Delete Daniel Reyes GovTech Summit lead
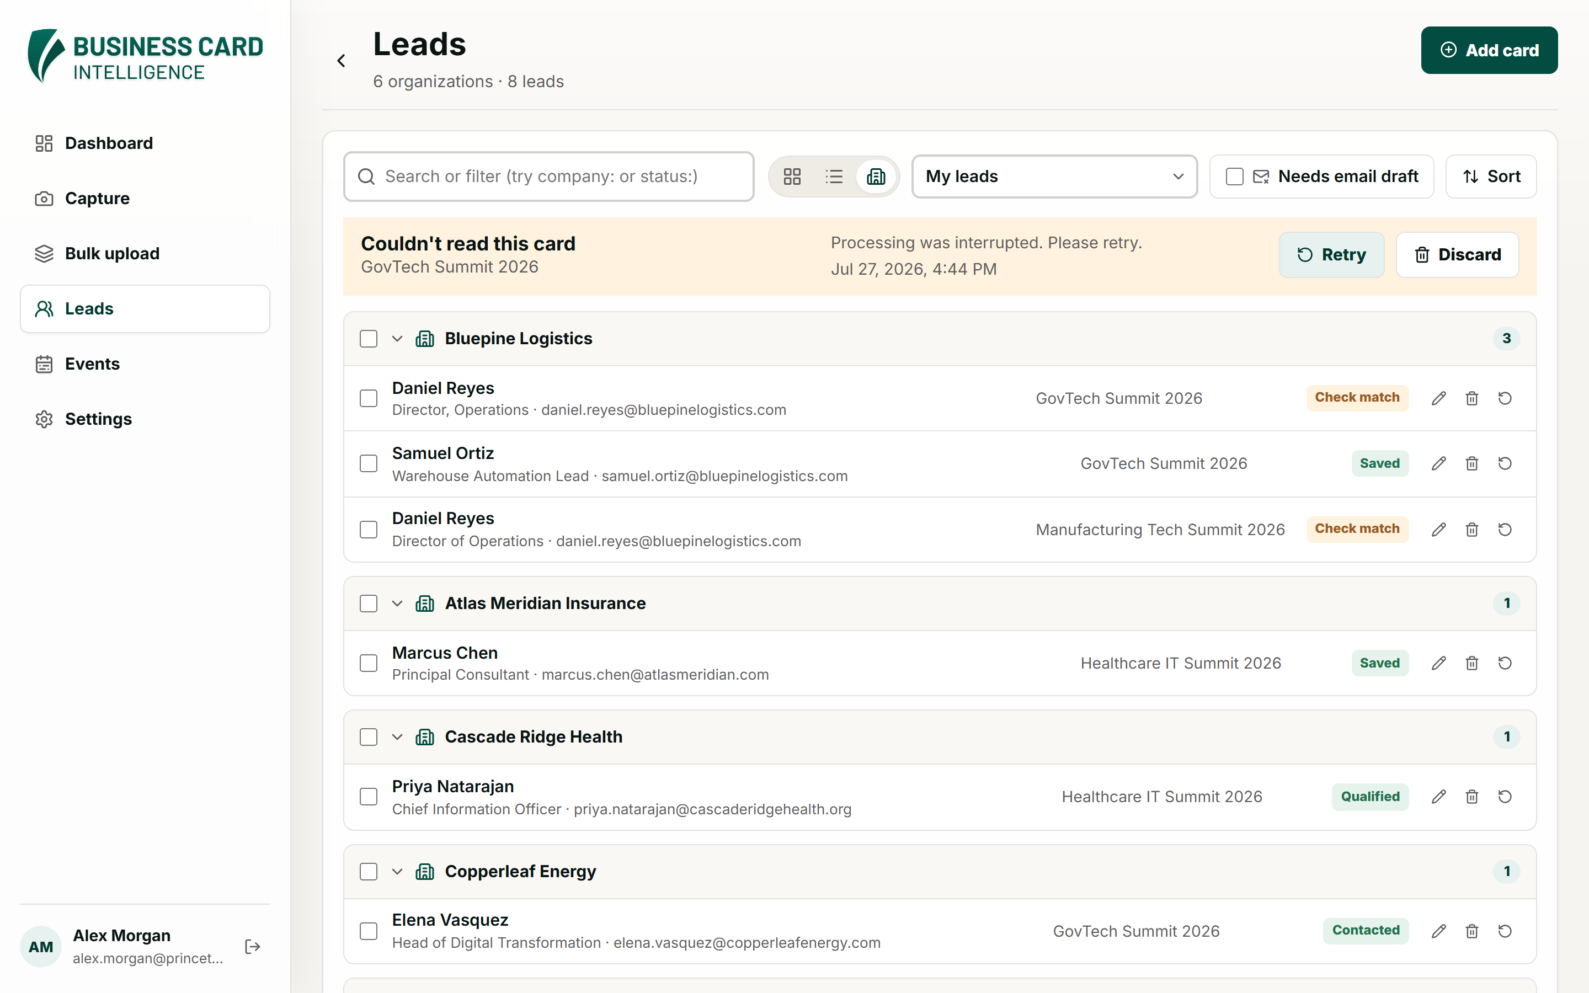The height and width of the screenshot is (993, 1589). point(1472,399)
